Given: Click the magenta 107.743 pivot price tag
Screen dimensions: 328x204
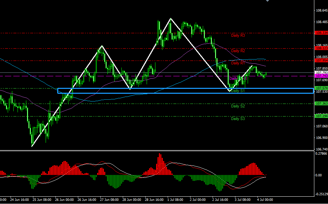Looking at the screenshot, I should (321, 76).
